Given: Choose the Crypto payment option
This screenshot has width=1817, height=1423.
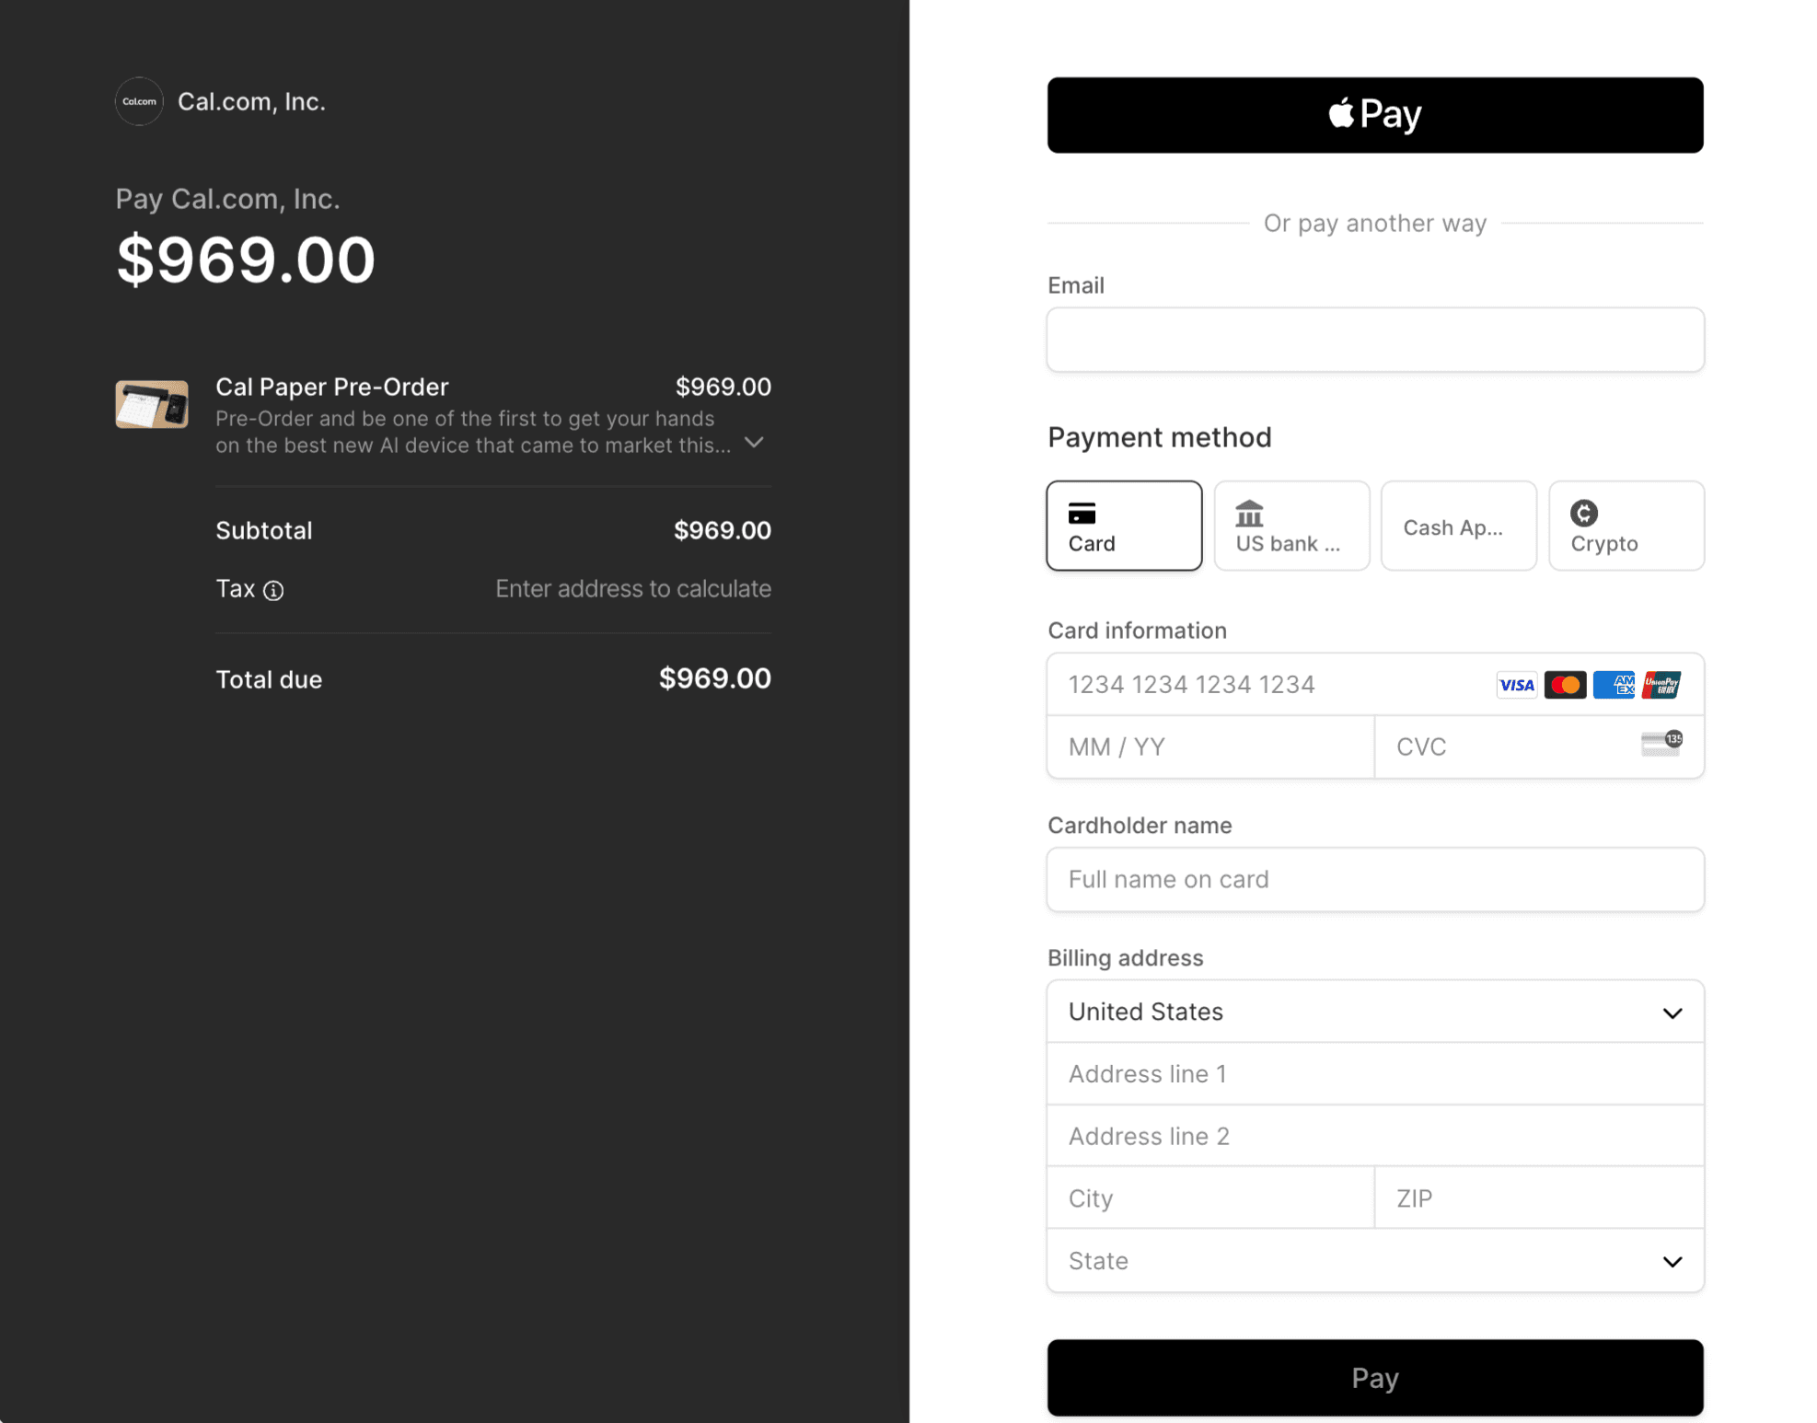Looking at the screenshot, I should click(x=1626, y=526).
